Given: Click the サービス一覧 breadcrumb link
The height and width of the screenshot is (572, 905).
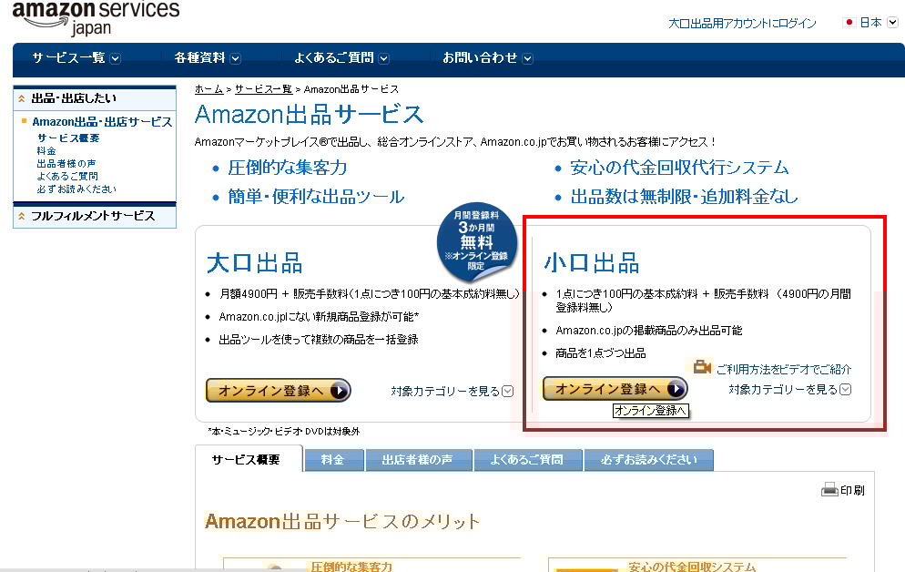Looking at the screenshot, I should pos(263,89).
